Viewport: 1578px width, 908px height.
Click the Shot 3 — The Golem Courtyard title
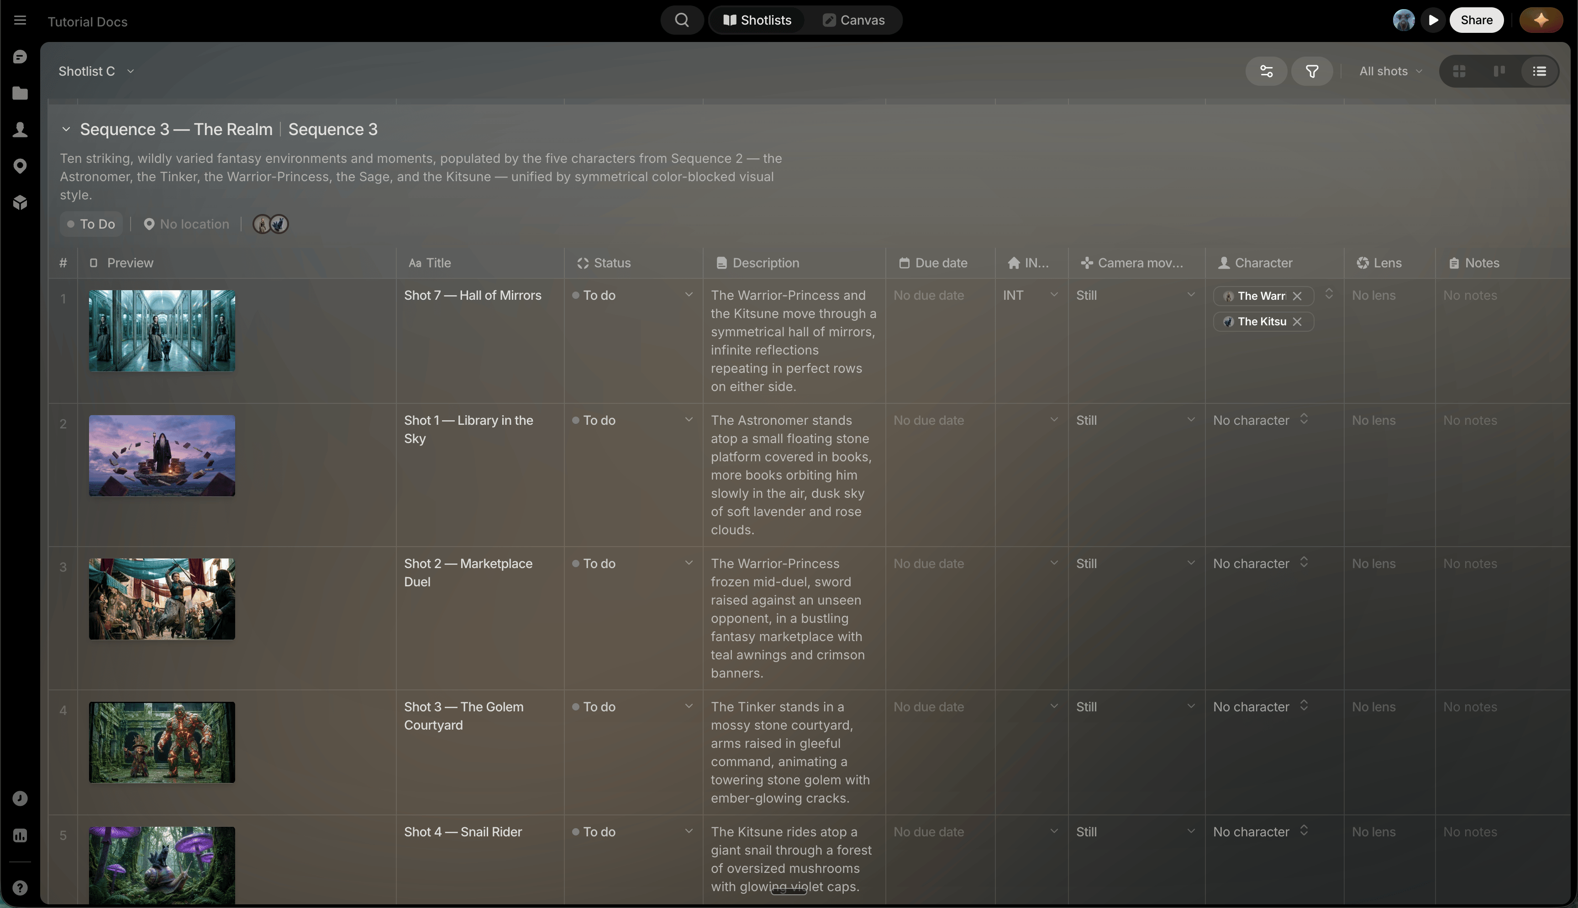(463, 716)
